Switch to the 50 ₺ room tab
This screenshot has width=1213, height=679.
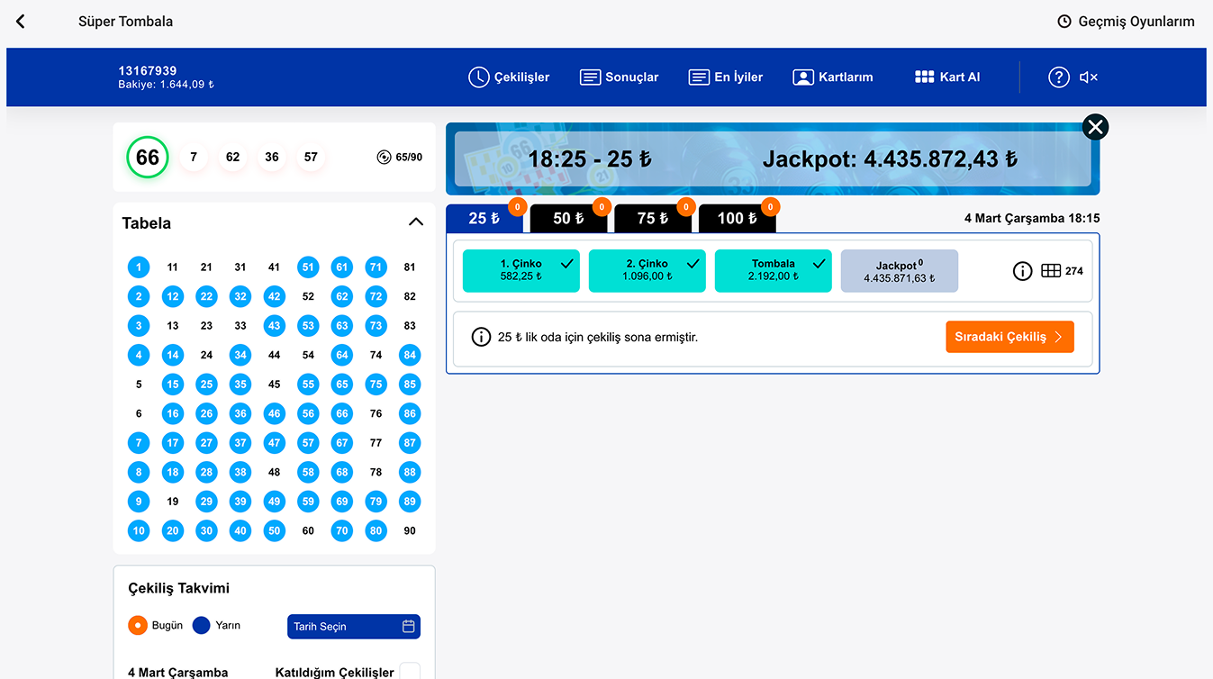click(x=568, y=218)
